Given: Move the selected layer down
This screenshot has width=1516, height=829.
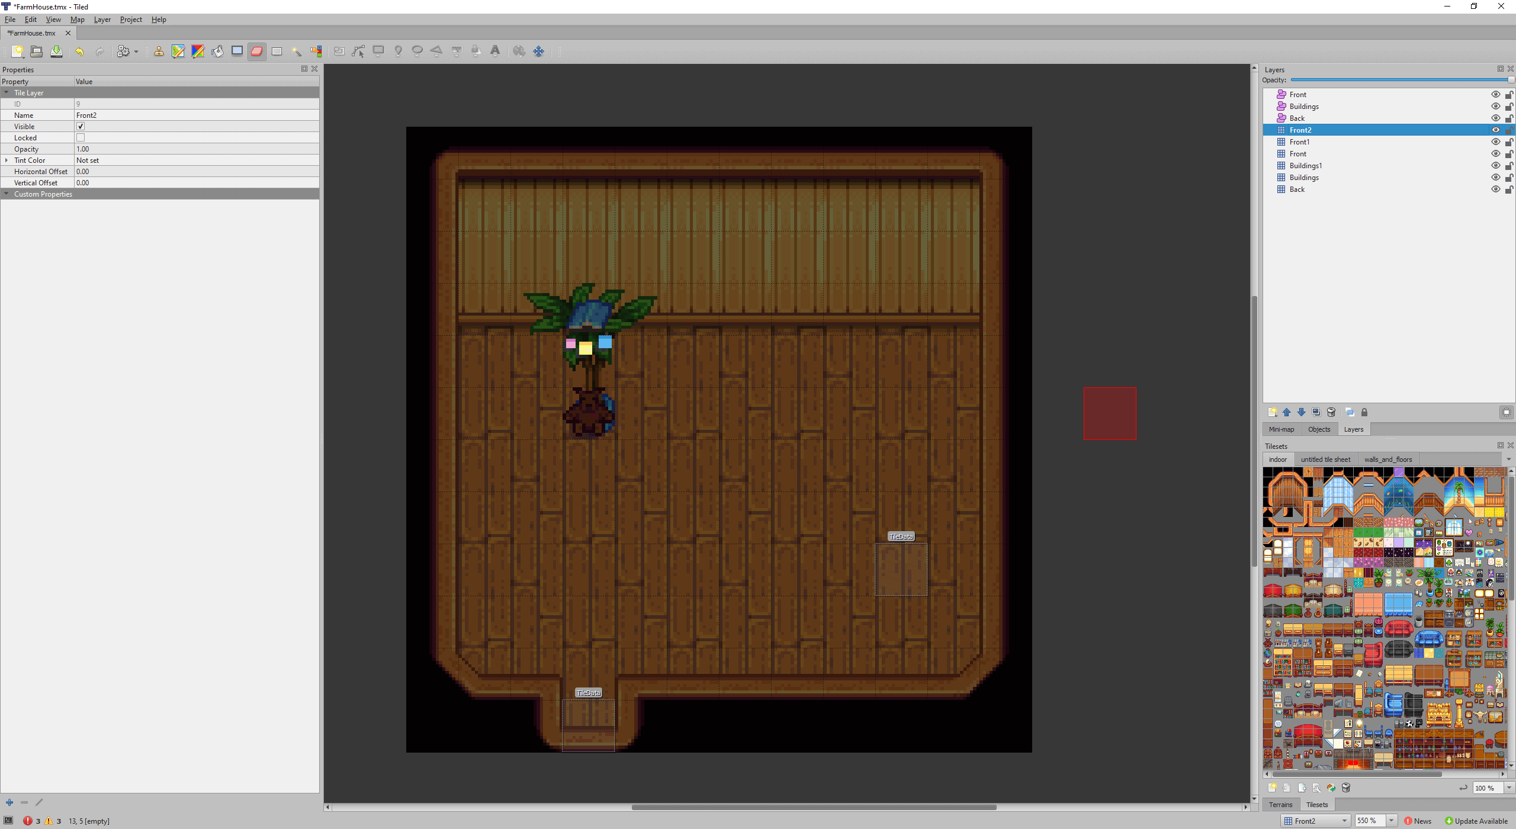Looking at the screenshot, I should (1301, 412).
